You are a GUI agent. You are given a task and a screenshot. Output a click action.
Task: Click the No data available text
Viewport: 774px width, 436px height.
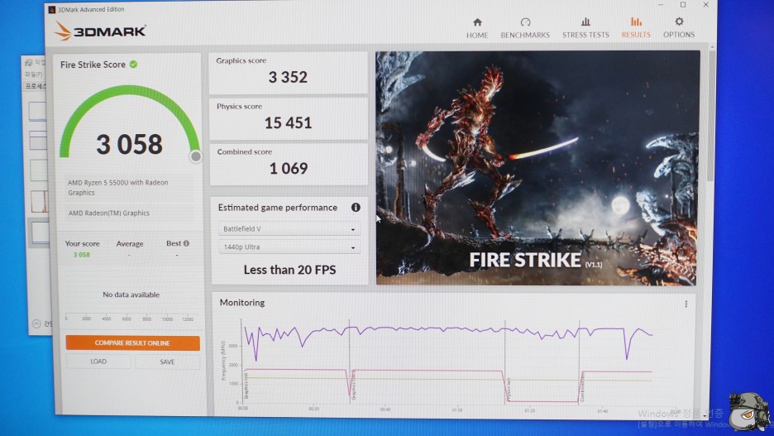click(131, 295)
